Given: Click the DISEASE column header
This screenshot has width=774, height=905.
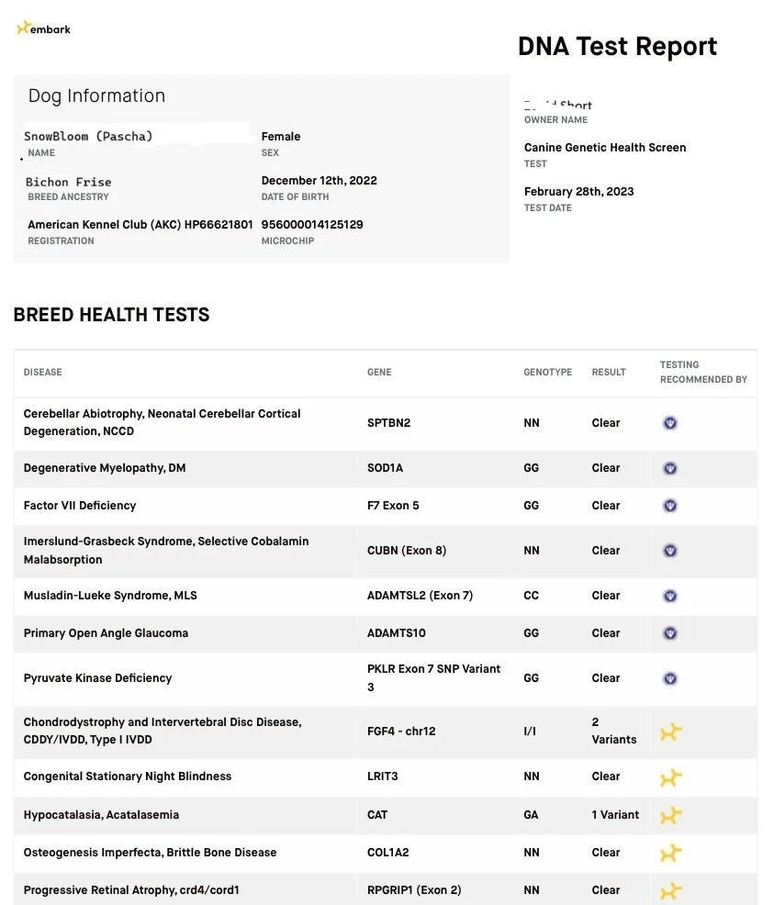Looking at the screenshot, I should pyautogui.click(x=43, y=373).
